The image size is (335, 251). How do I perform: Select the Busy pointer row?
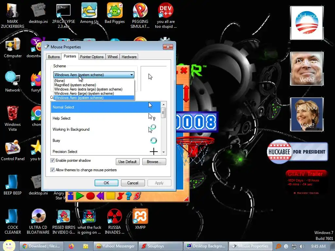point(106,141)
